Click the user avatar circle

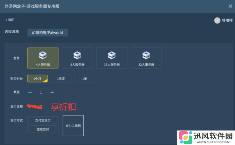[217, 21]
